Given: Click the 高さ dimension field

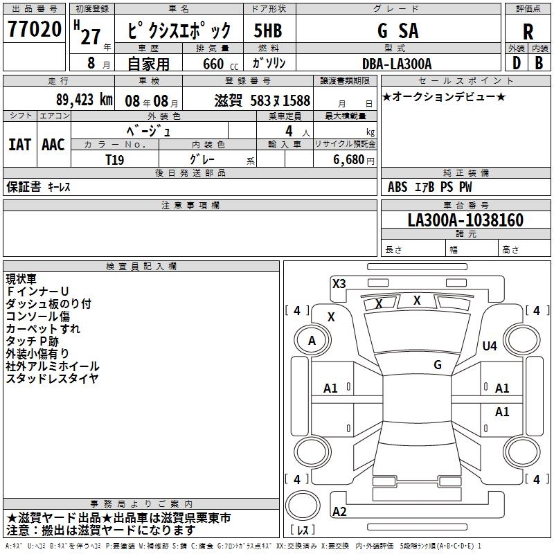Looking at the screenshot, I should 525,249.
